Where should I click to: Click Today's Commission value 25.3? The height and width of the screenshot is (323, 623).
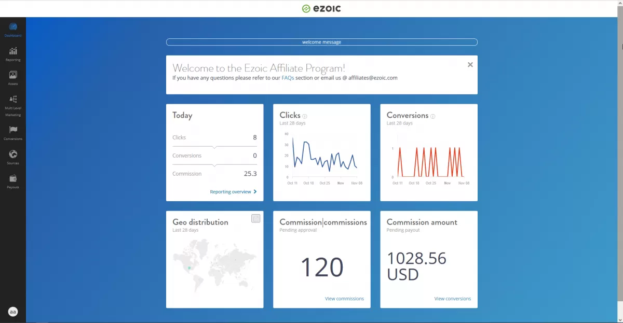click(250, 174)
